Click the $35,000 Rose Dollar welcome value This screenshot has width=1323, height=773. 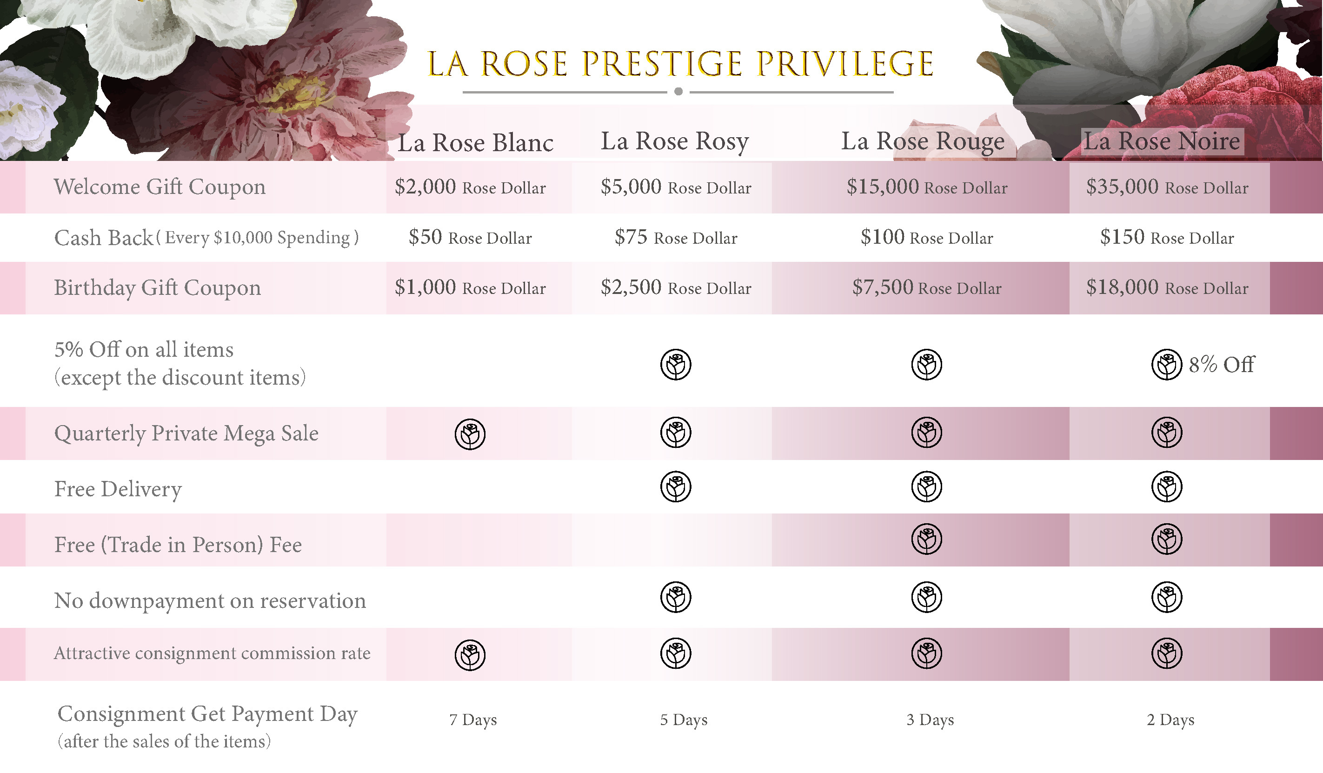click(1167, 187)
